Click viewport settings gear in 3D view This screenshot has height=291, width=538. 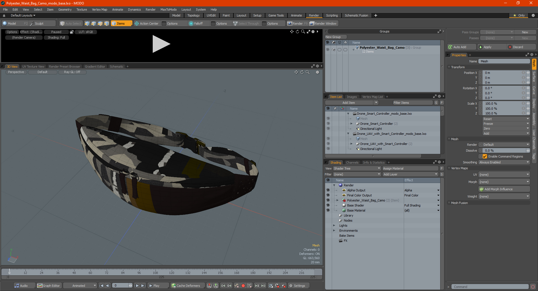(x=317, y=72)
